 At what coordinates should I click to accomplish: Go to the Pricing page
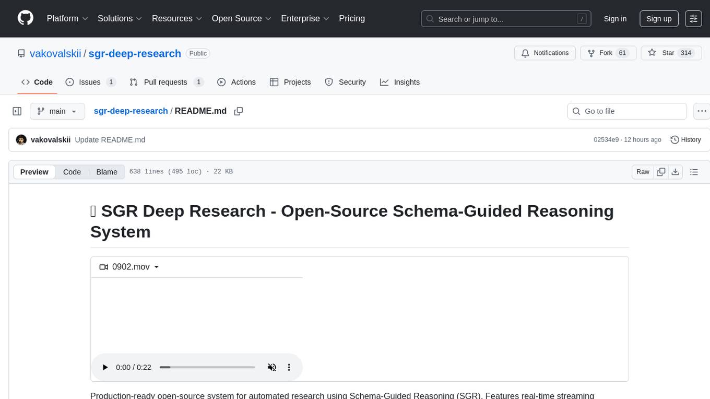click(x=352, y=18)
